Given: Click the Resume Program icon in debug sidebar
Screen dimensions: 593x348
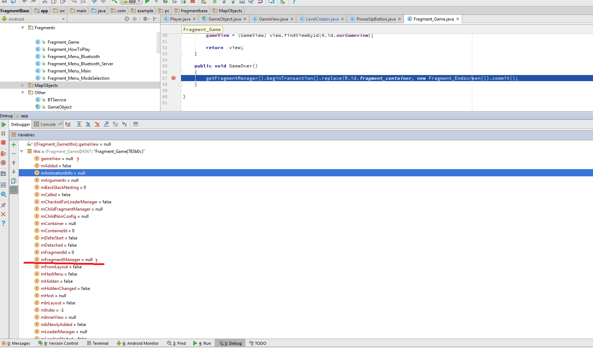Looking at the screenshot, I should pyautogui.click(x=4, y=125).
